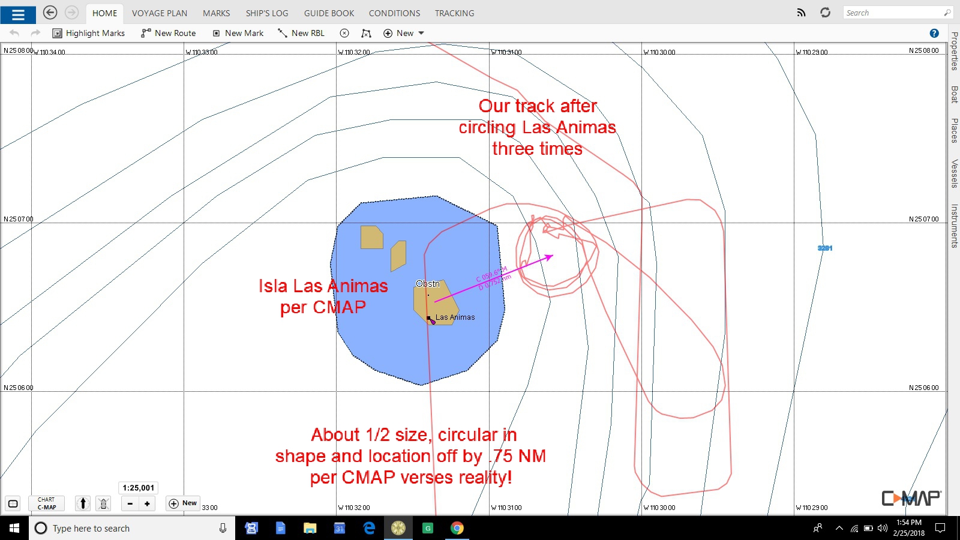Open the VOYAGE PLAN tab
The image size is (960, 540).
(x=160, y=13)
